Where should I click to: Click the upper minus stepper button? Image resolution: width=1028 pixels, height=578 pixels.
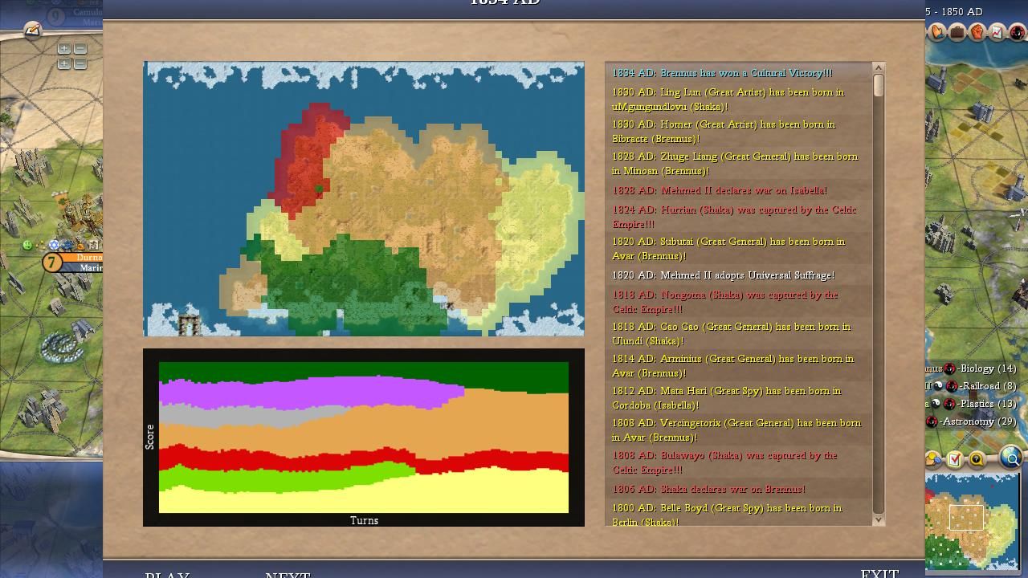click(x=80, y=49)
